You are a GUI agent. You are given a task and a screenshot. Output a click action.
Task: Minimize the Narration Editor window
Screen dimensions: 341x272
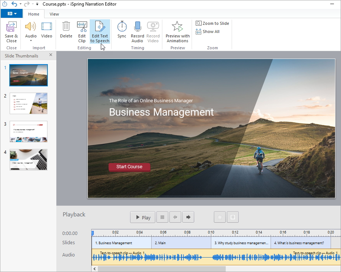[x=332, y=4]
